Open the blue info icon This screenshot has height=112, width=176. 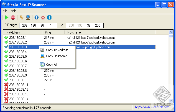[x=37, y=17]
